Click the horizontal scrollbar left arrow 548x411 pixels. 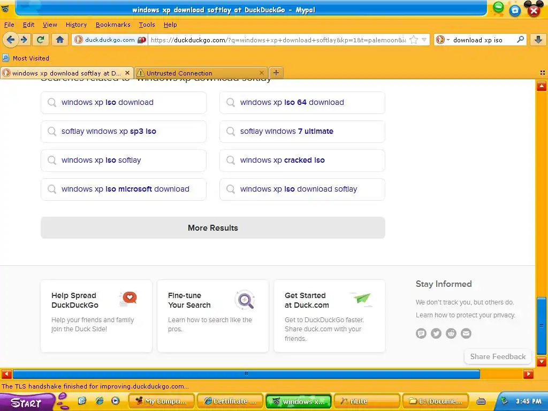coord(6,374)
